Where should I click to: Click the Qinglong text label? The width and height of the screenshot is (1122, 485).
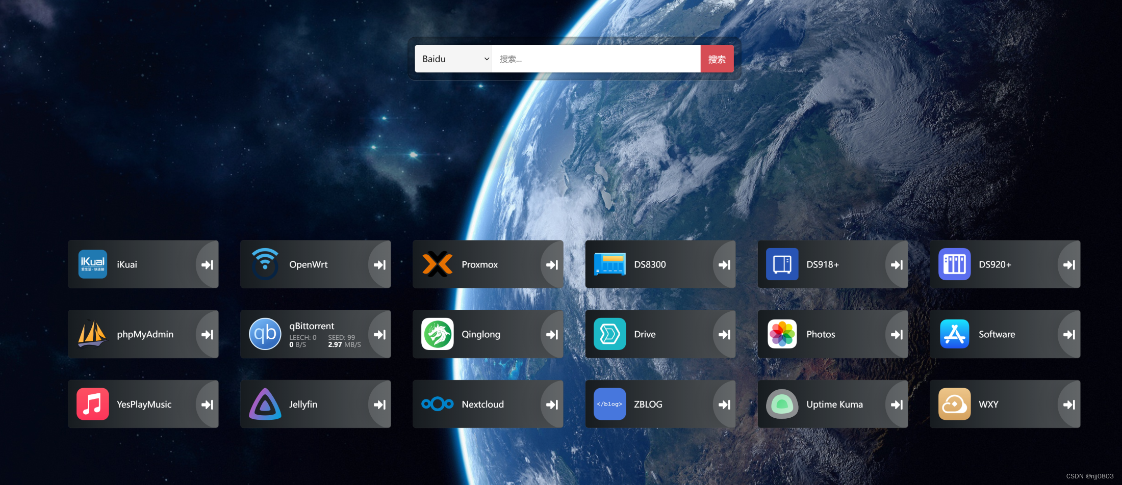(481, 335)
